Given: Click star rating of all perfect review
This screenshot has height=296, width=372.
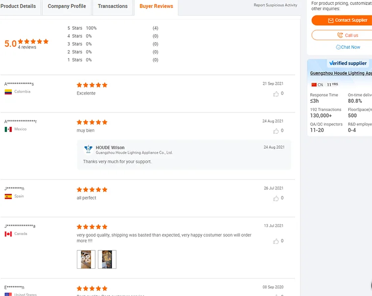Looking at the screenshot, I should (x=92, y=189).
